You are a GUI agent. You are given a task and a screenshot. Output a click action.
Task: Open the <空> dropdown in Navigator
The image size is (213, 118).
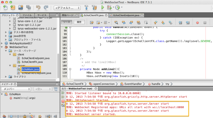43,89
